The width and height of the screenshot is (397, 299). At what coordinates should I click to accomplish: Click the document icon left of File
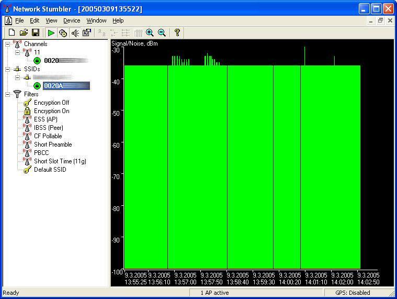8,20
